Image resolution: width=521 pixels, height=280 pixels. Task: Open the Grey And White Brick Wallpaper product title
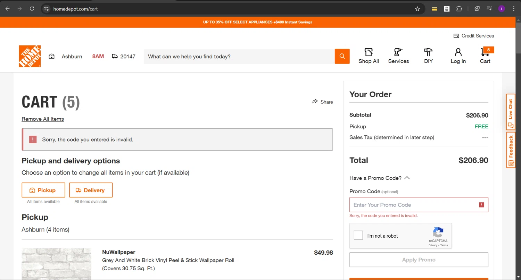[x=168, y=264]
